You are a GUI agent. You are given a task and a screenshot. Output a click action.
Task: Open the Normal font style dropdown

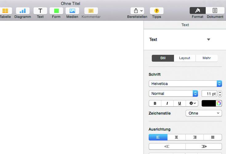[x=173, y=94]
